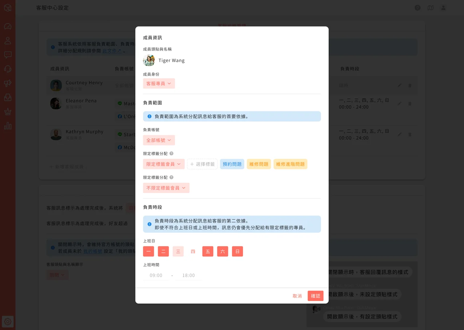The width and height of the screenshot is (464, 330).
Task: Click 取消 to cancel the dialog
Action: point(297,296)
